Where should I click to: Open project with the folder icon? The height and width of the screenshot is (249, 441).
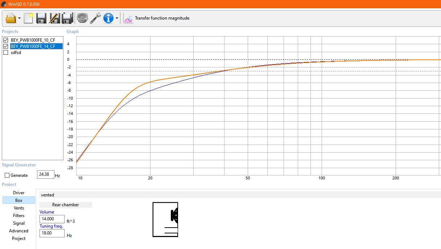click(x=11, y=18)
